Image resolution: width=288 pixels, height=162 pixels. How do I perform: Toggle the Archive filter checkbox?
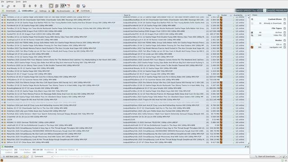click(285, 32)
